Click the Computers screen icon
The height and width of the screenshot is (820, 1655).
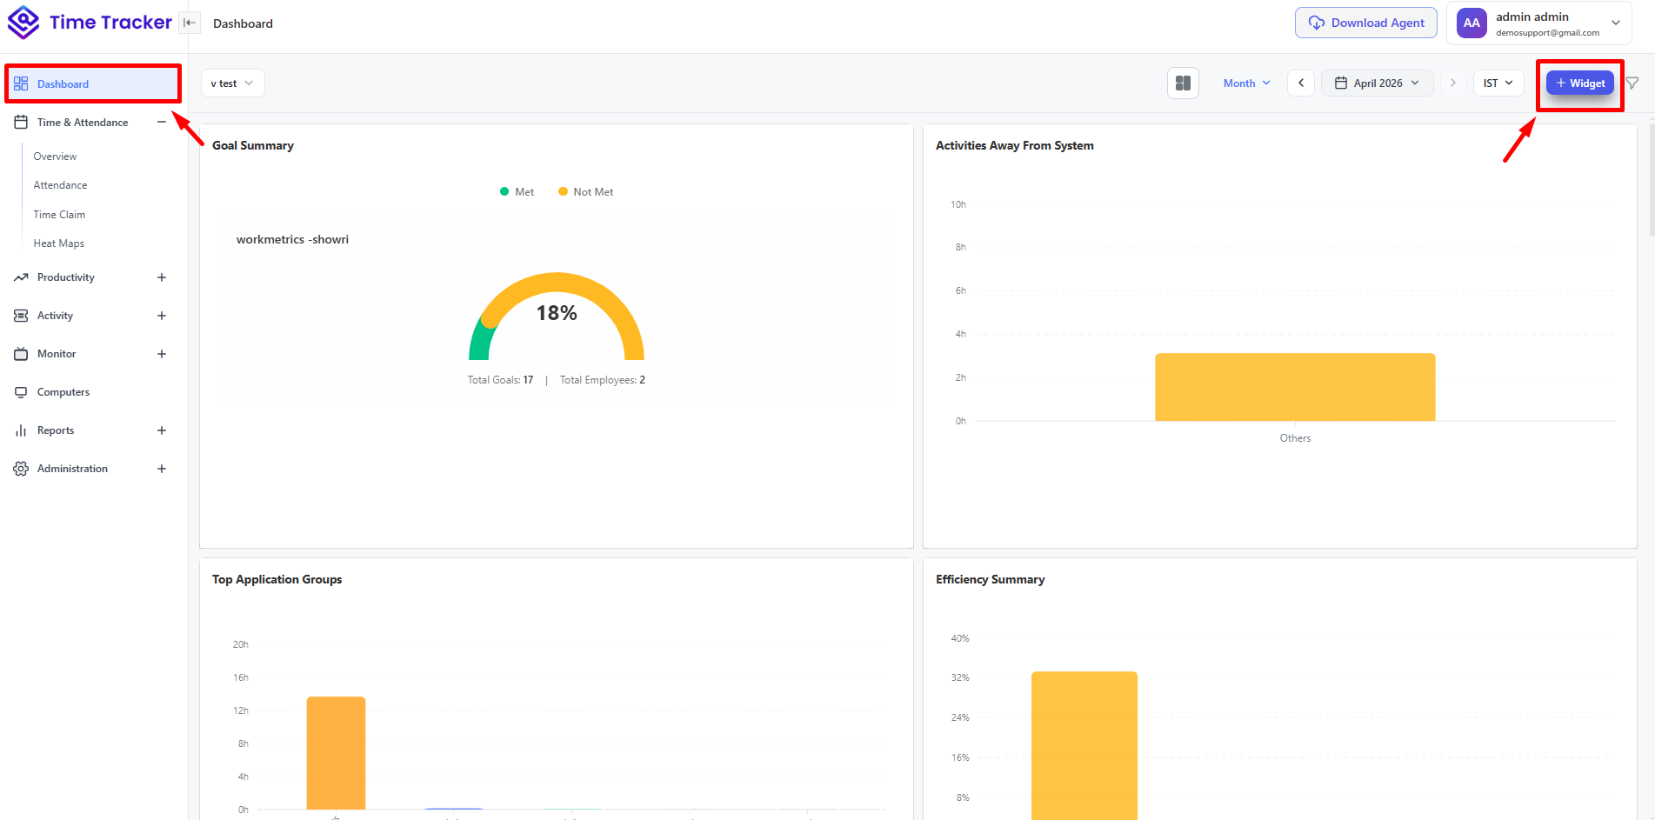coord(21,392)
